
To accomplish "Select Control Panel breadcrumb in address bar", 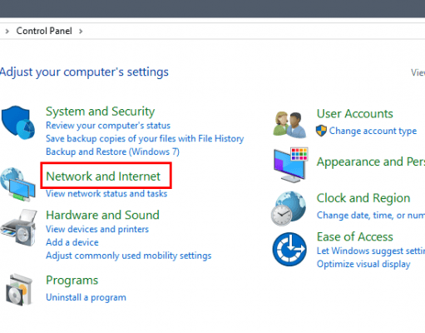I will (44, 31).
